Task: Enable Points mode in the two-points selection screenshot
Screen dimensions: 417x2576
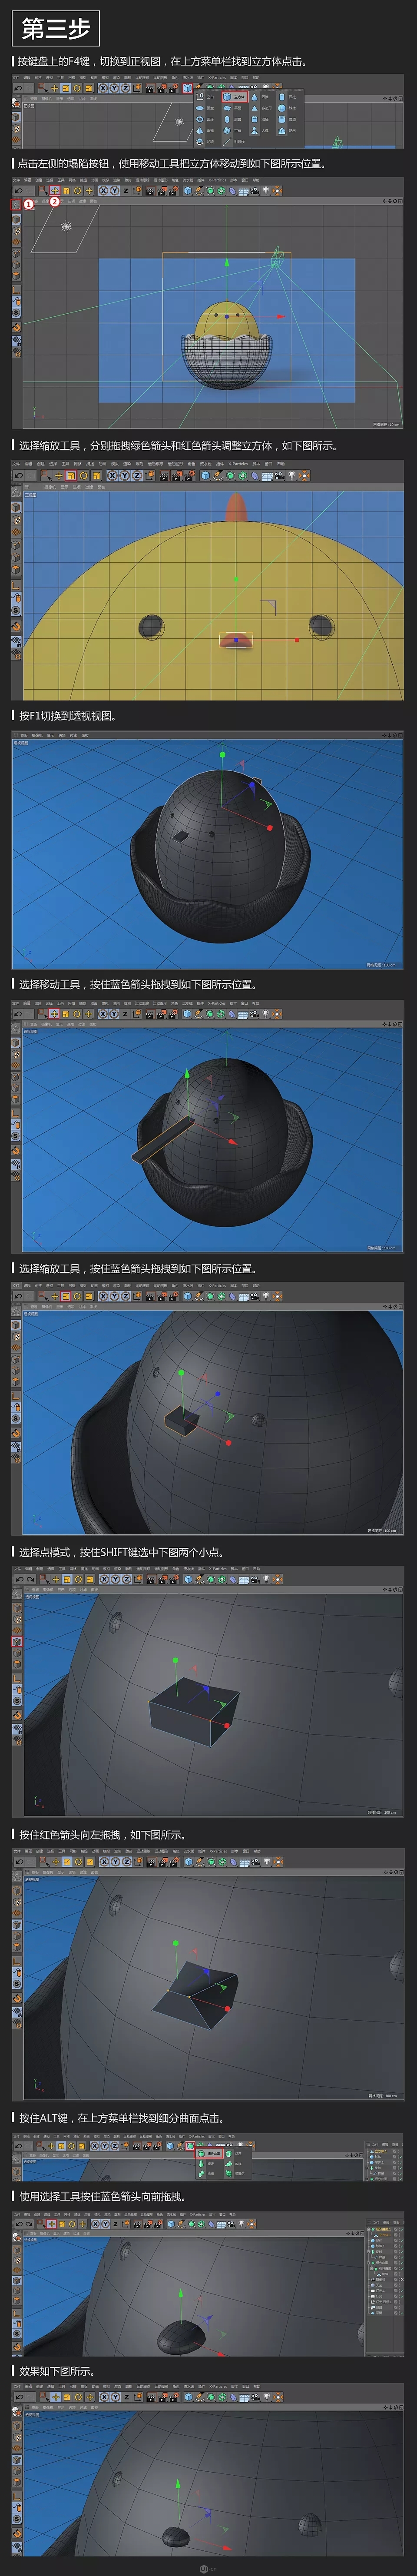Action: pyautogui.click(x=17, y=1642)
